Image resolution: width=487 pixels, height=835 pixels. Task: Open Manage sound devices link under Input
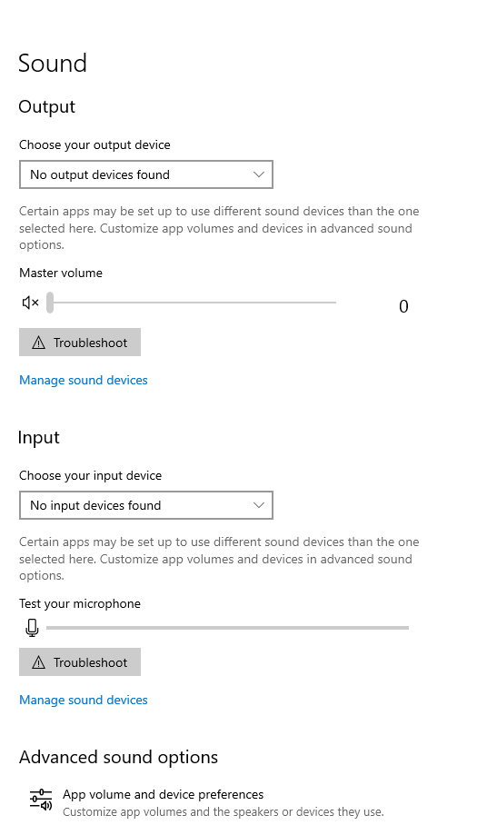pos(84,701)
